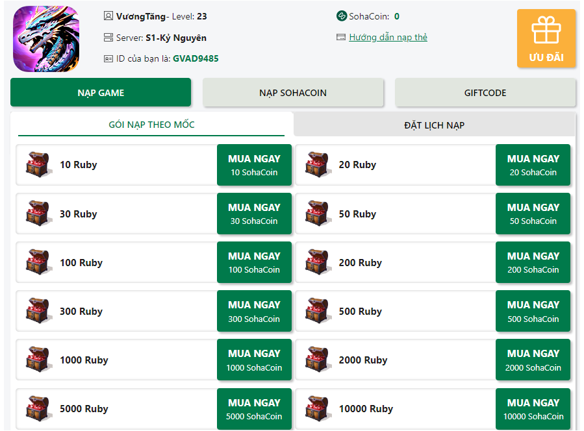The image size is (584, 431).
Task: Click the user profile icon next to VươngTăng
Action: tap(108, 16)
